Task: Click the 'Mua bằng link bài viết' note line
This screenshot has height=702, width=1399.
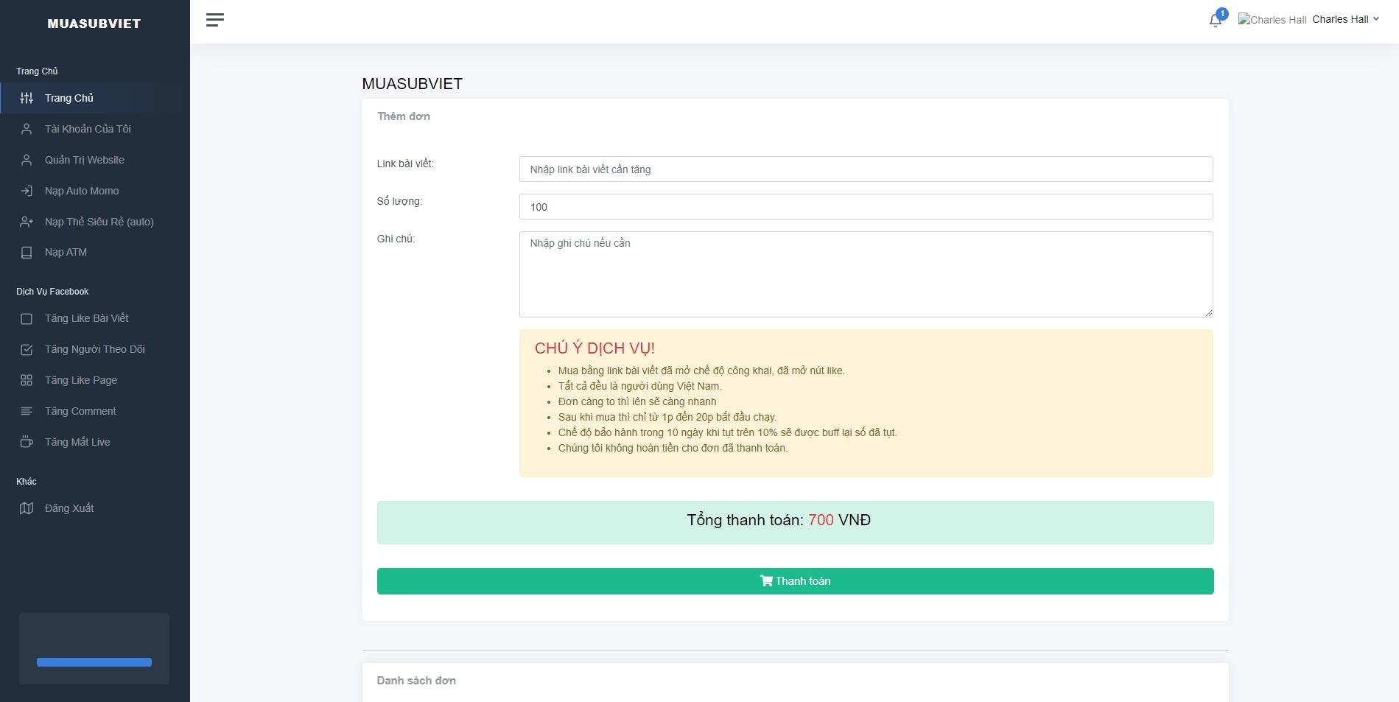Action: point(701,371)
